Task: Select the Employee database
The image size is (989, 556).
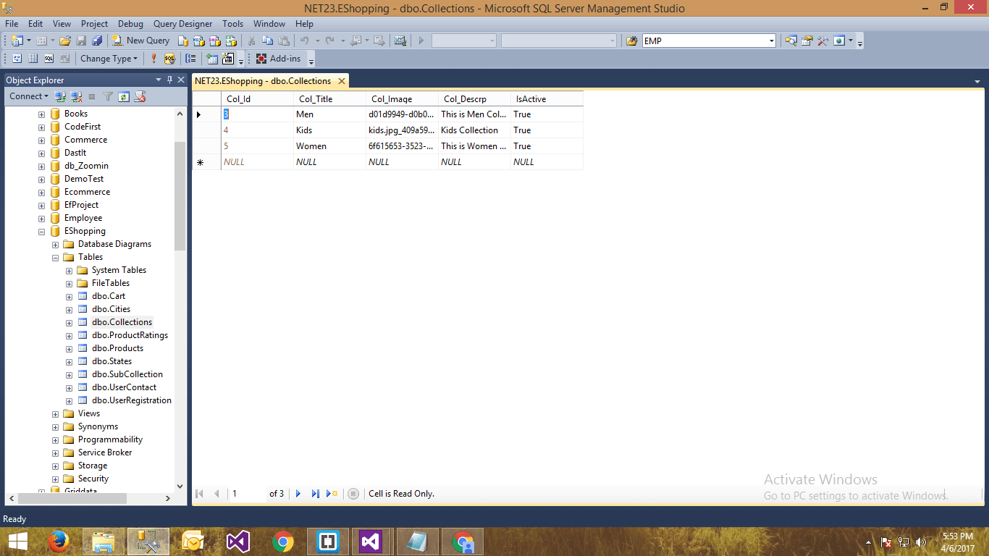Action: coord(83,218)
